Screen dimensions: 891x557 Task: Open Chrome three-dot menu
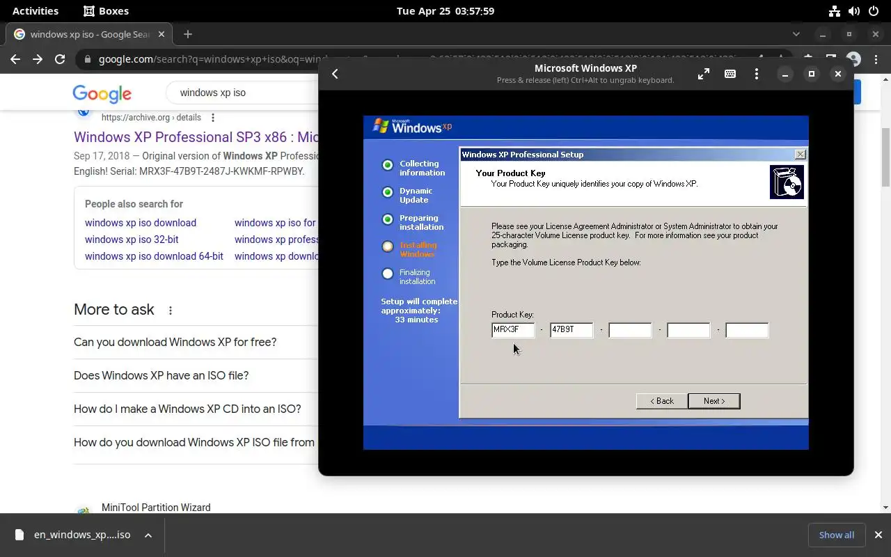click(876, 59)
